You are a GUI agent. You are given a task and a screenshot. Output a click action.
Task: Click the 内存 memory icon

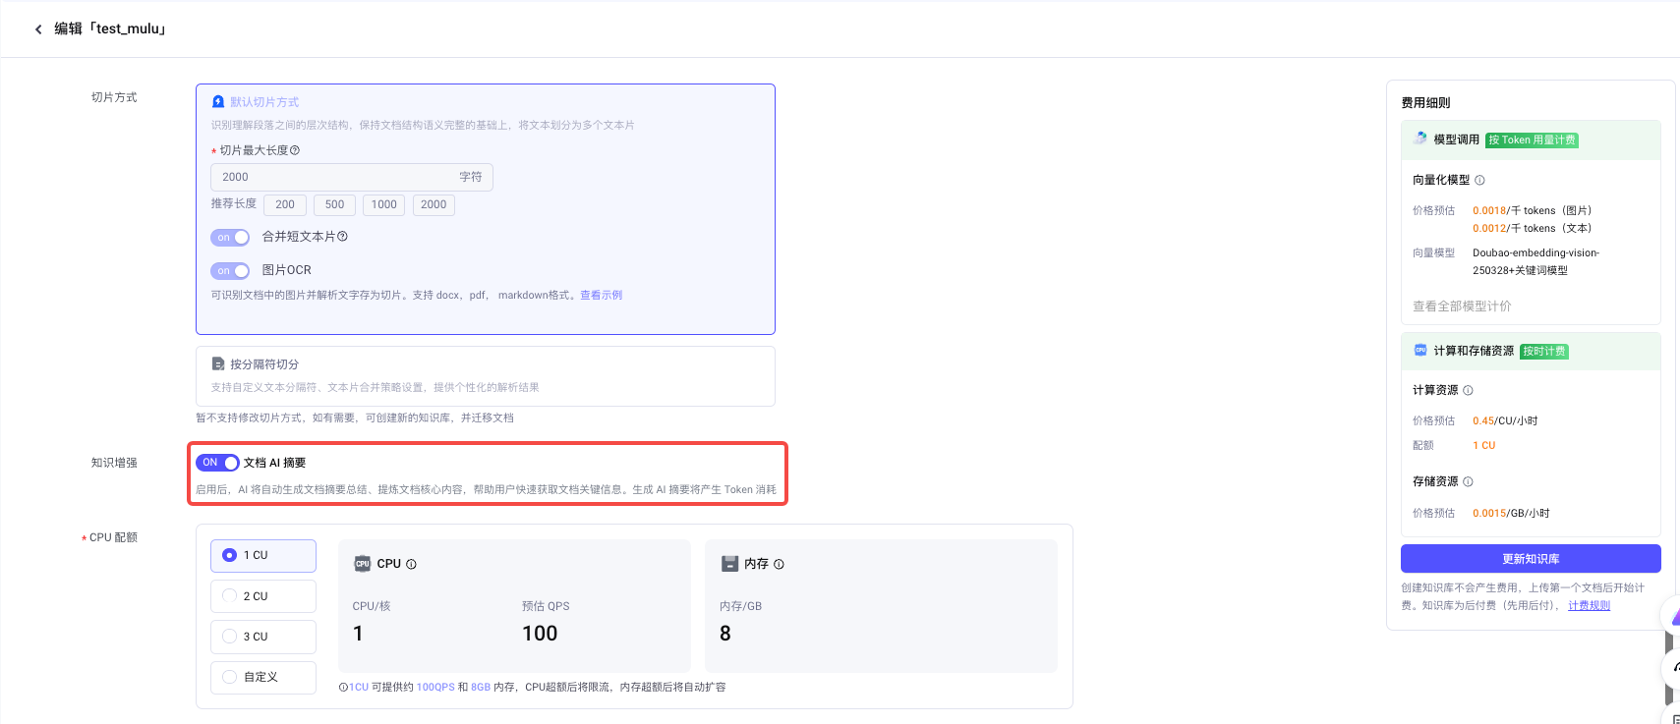[729, 564]
